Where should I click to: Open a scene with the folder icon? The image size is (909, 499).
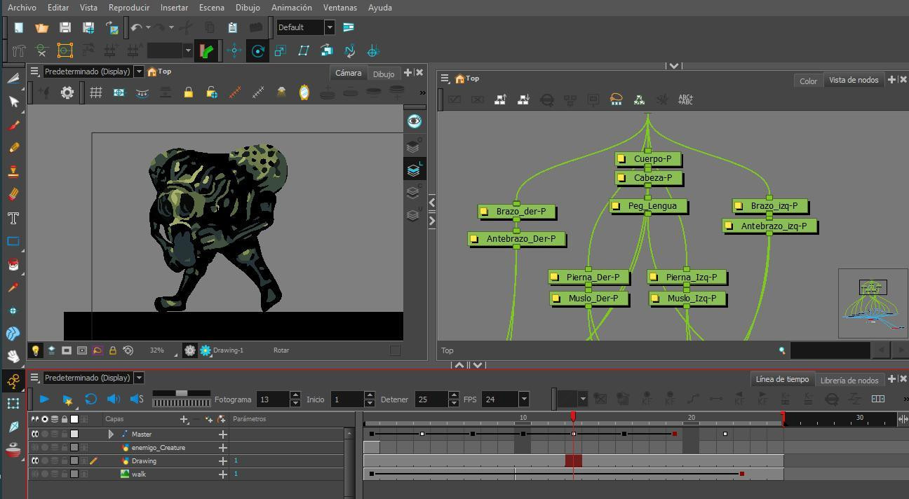(41, 27)
